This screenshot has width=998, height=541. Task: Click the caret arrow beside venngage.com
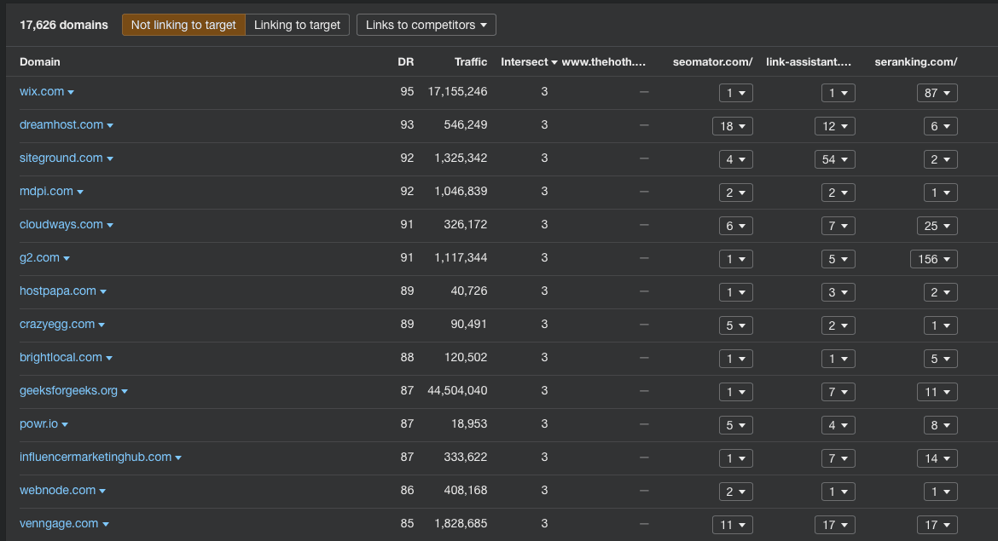(x=106, y=525)
